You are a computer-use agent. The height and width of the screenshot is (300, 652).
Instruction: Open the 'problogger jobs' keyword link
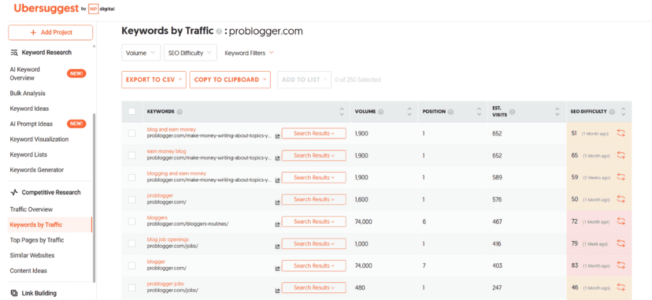(166, 284)
